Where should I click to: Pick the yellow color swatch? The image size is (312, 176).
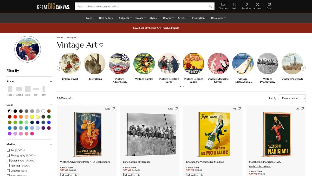point(32,117)
